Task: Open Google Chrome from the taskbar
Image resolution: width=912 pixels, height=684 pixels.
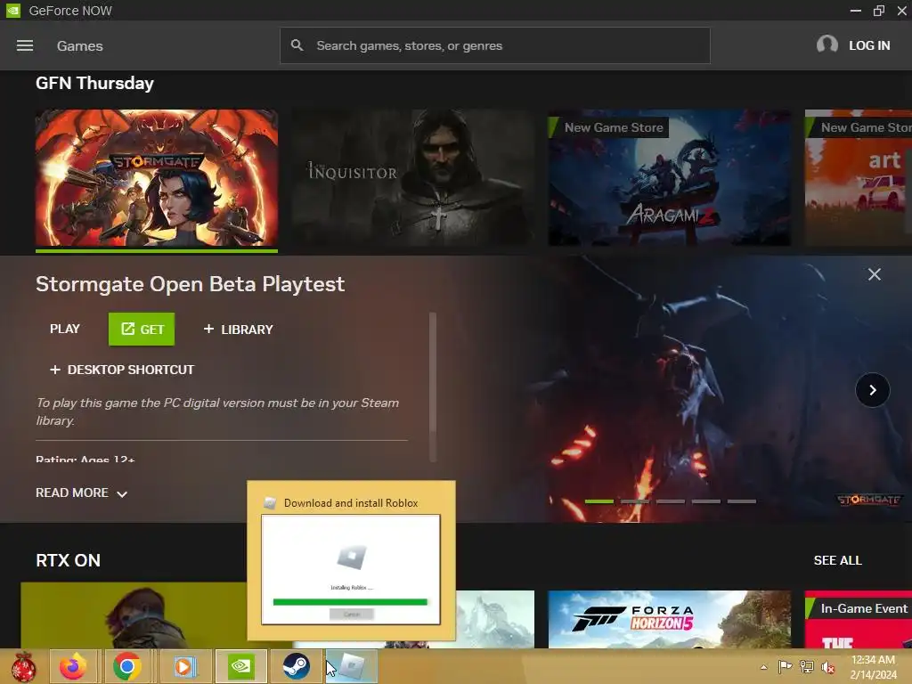Action: 128,666
